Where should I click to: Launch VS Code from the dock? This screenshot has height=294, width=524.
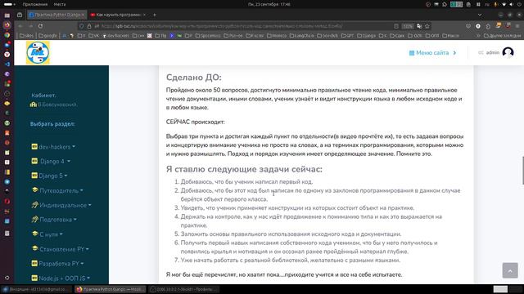(x=7, y=64)
